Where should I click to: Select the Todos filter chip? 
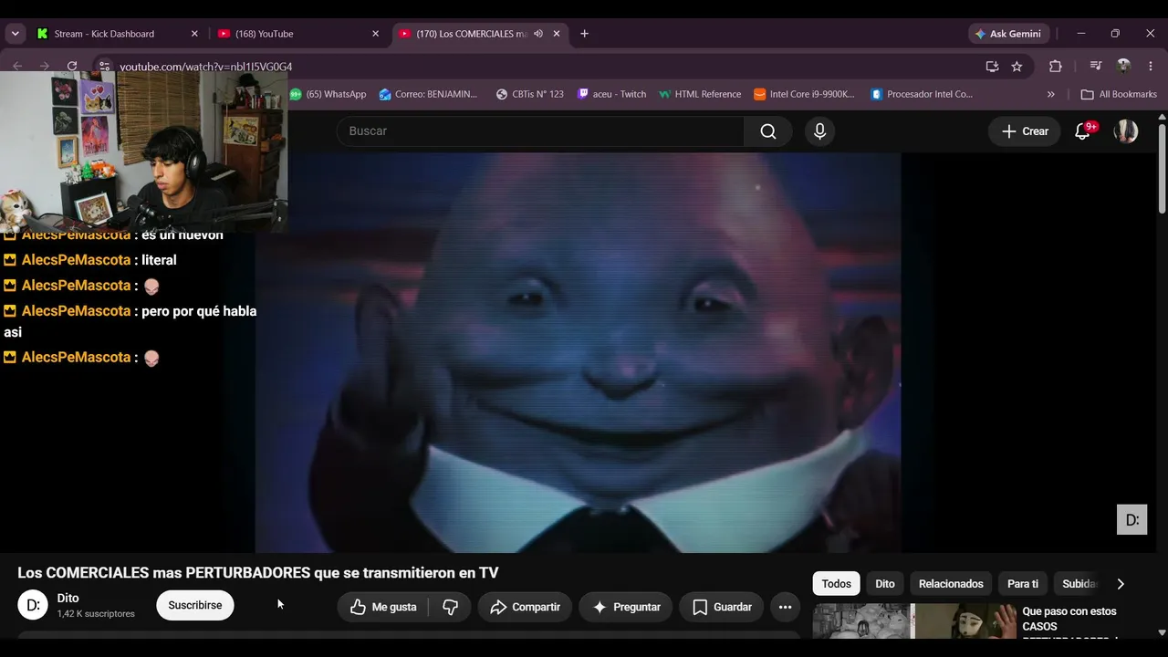point(836,584)
